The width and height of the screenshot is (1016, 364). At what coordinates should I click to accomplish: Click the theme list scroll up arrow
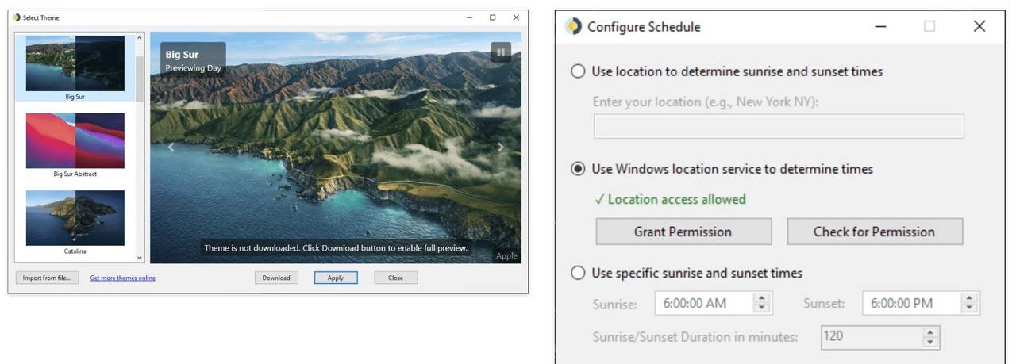pos(140,37)
